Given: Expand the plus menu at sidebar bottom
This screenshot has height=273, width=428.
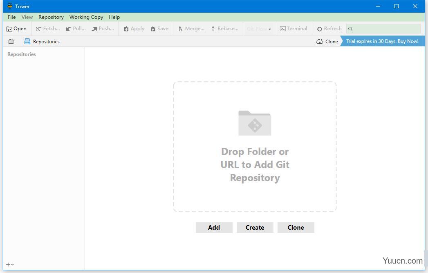Looking at the screenshot, I should pos(10,264).
